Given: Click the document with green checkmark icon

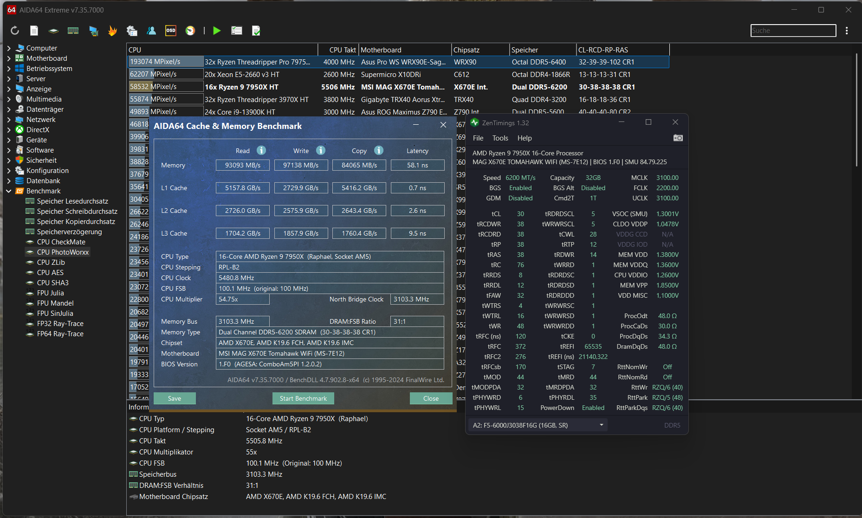Looking at the screenshot, I should tap(256, 31).
